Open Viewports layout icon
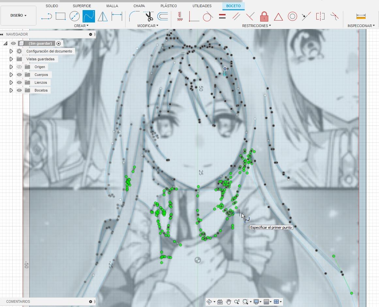Image resolution: width=379 pixels, height=307 pixels. (x=276, y=302)
